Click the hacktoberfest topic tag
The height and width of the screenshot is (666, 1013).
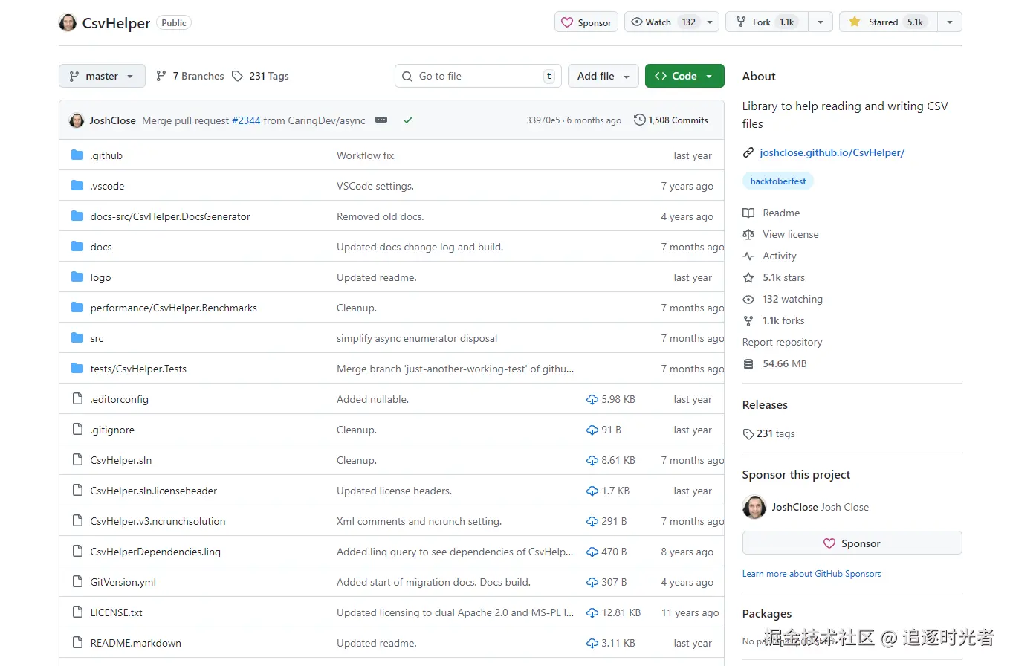[777, 181]
